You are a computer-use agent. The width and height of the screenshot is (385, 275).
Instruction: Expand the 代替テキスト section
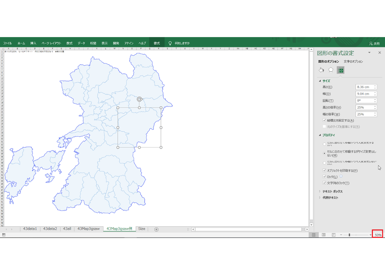click(320, 197)
